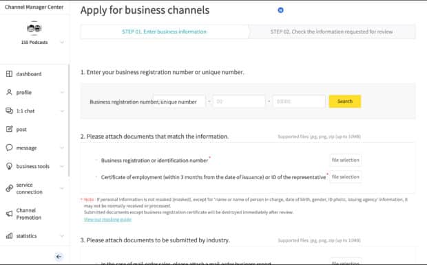Click file selection for business registration
The width and height of the screenshot is (427, 265).
pos(345,160)
